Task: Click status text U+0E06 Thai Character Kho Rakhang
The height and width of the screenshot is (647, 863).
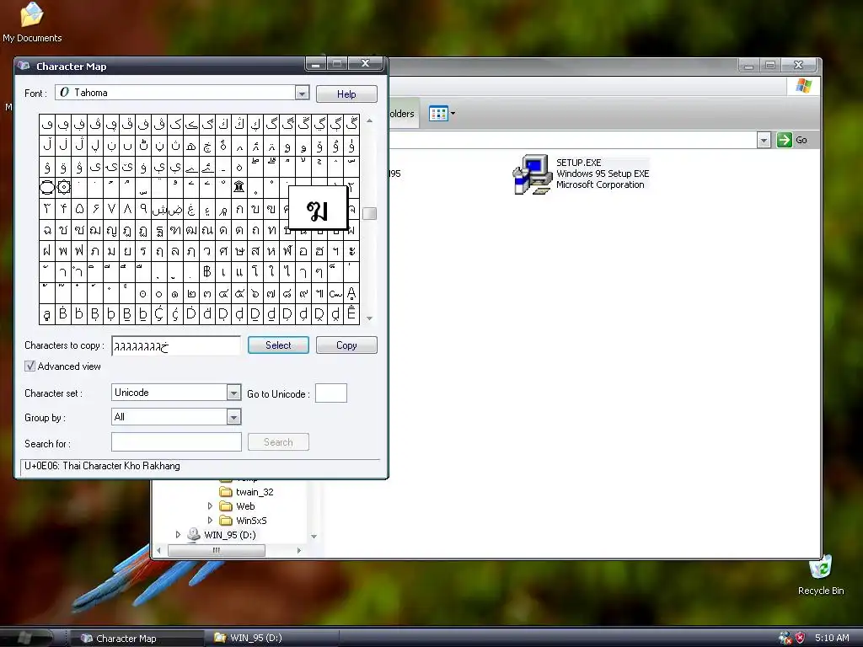Action: [102, 466]
